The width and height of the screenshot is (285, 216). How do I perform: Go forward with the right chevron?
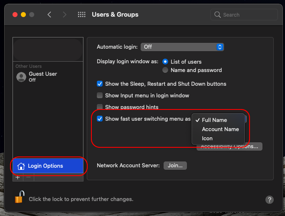click(x=65, y=15)
